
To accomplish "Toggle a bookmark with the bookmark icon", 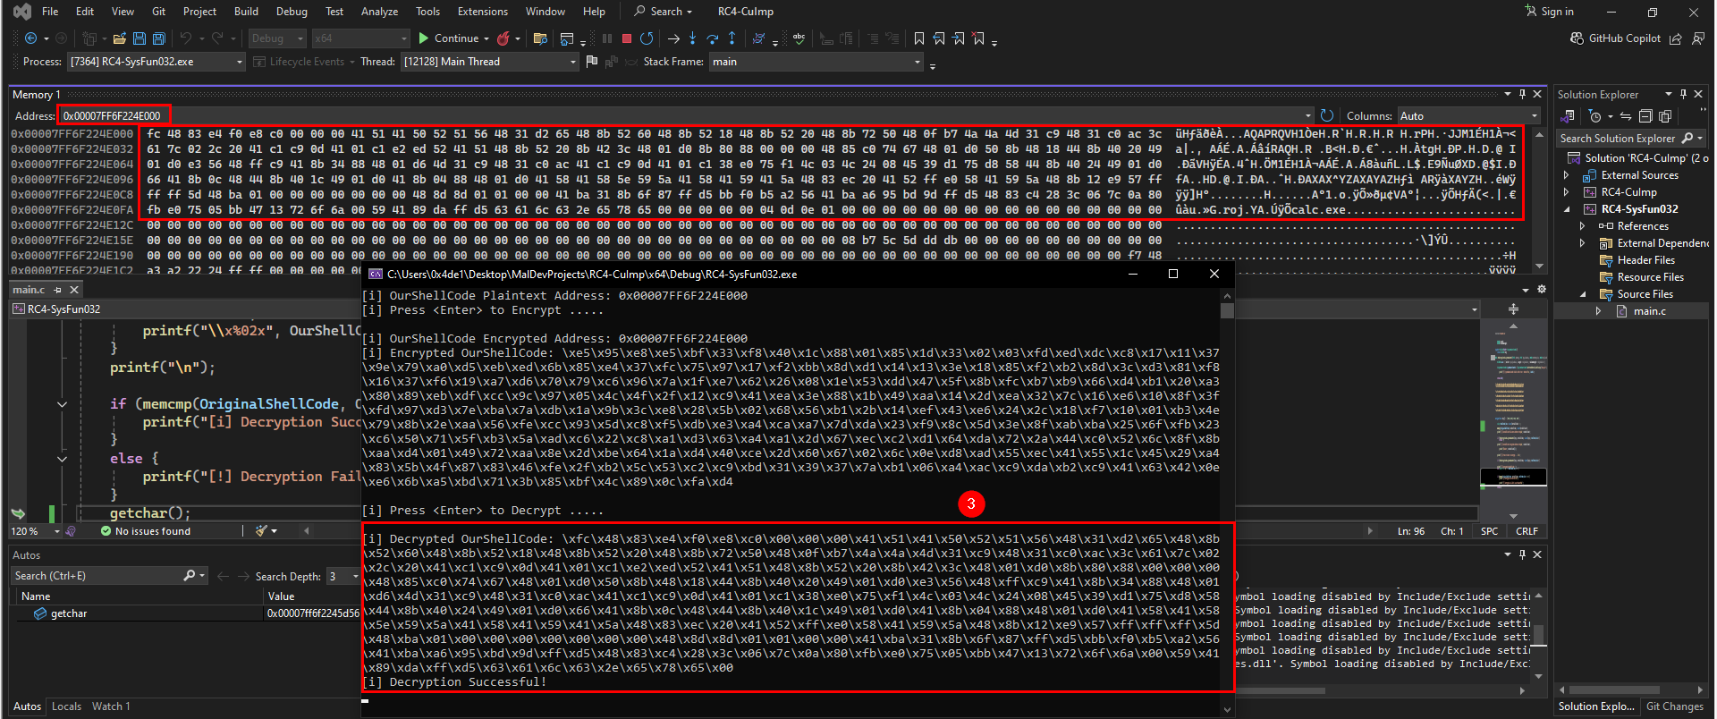I will point(919,38).
